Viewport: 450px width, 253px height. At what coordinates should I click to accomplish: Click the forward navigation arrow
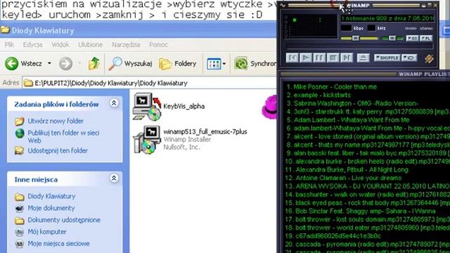pyautogui.click(x=65, y=63)
